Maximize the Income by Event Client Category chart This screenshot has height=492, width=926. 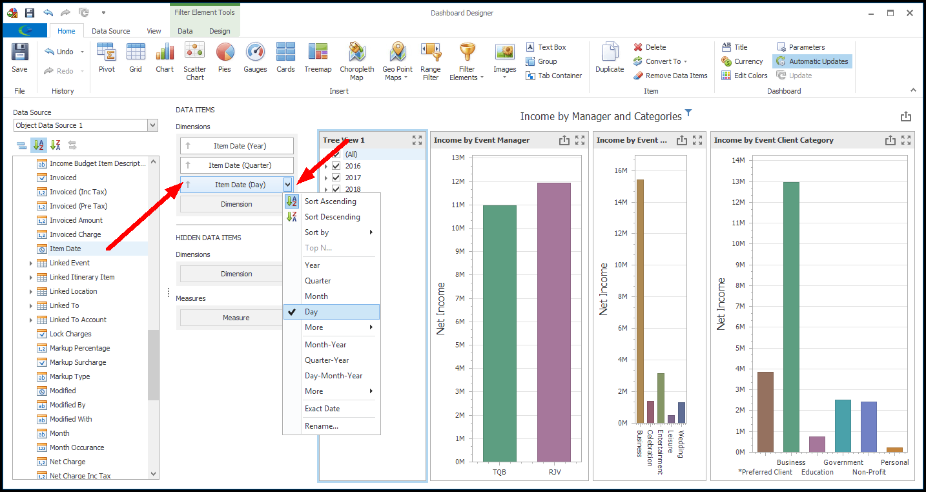point(906,140)
